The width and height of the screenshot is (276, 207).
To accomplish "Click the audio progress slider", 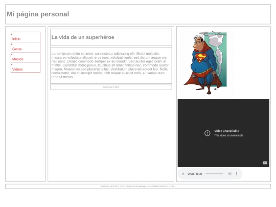I will pos(214,174).
